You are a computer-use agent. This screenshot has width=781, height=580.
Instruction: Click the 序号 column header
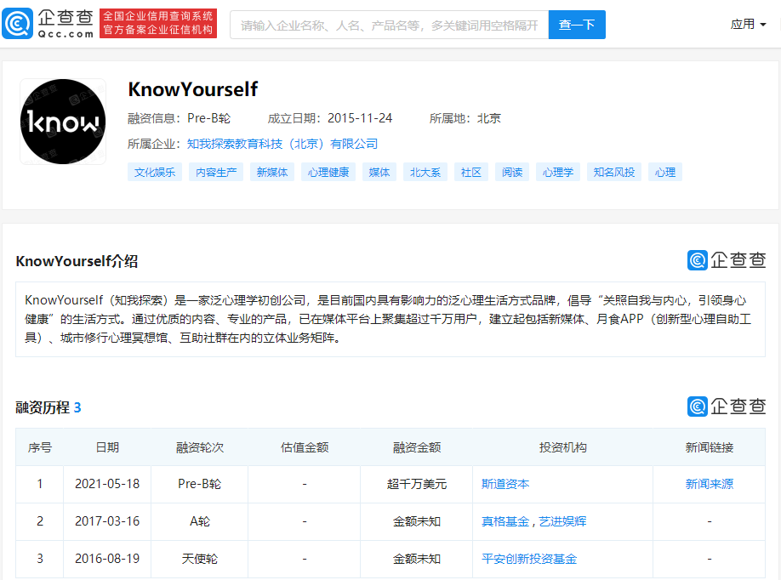pos(40,447)
